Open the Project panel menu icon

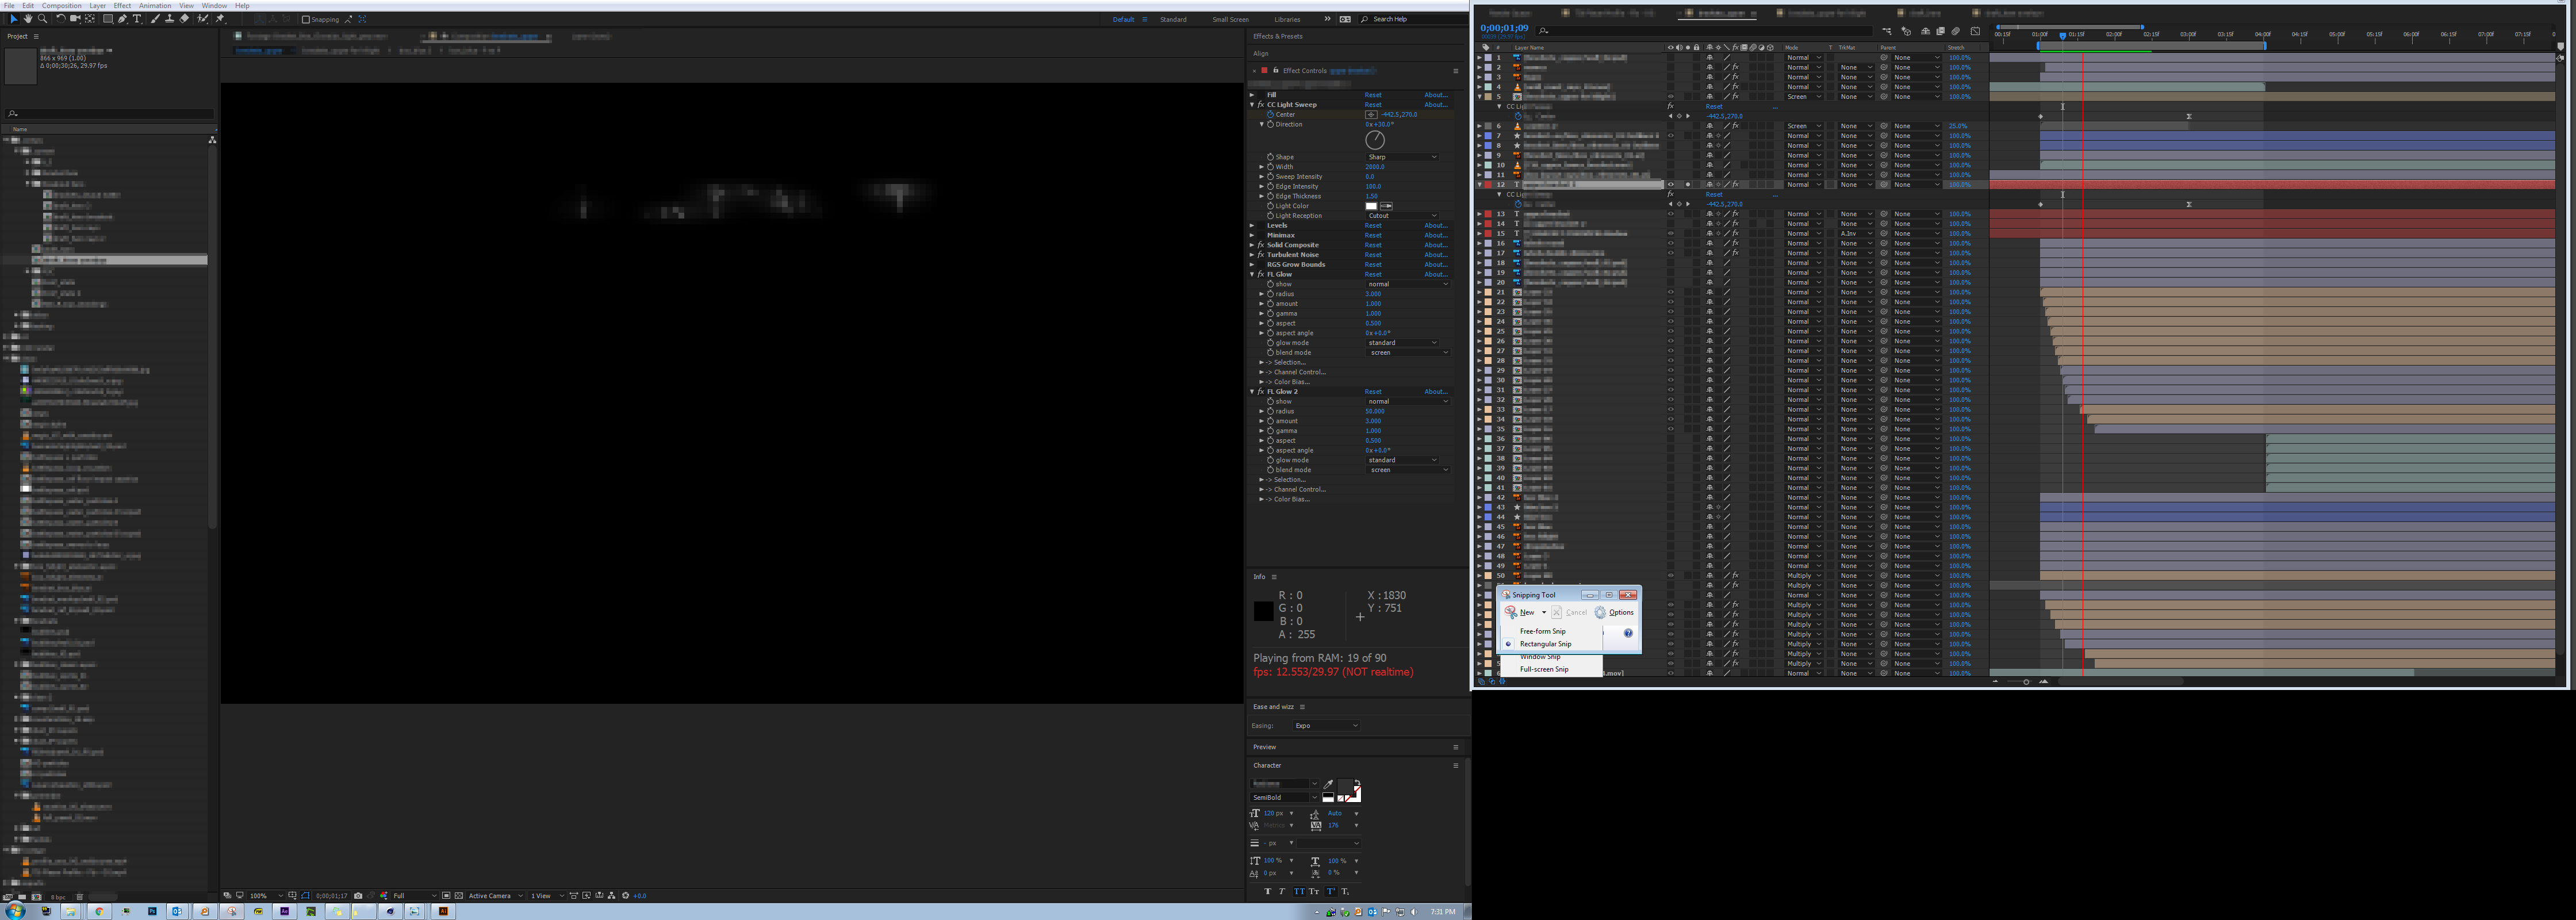pos(36,36)
